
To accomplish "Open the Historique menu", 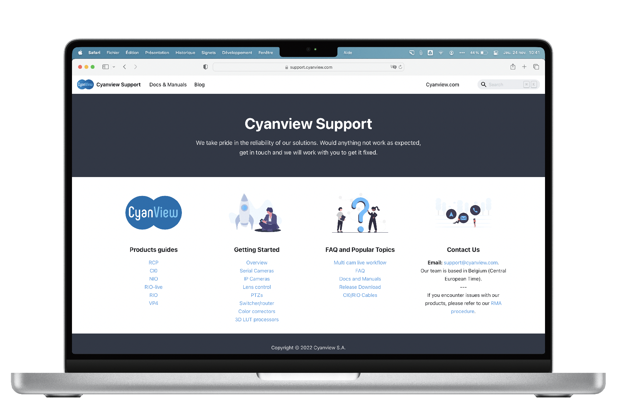I will [185, 52].
